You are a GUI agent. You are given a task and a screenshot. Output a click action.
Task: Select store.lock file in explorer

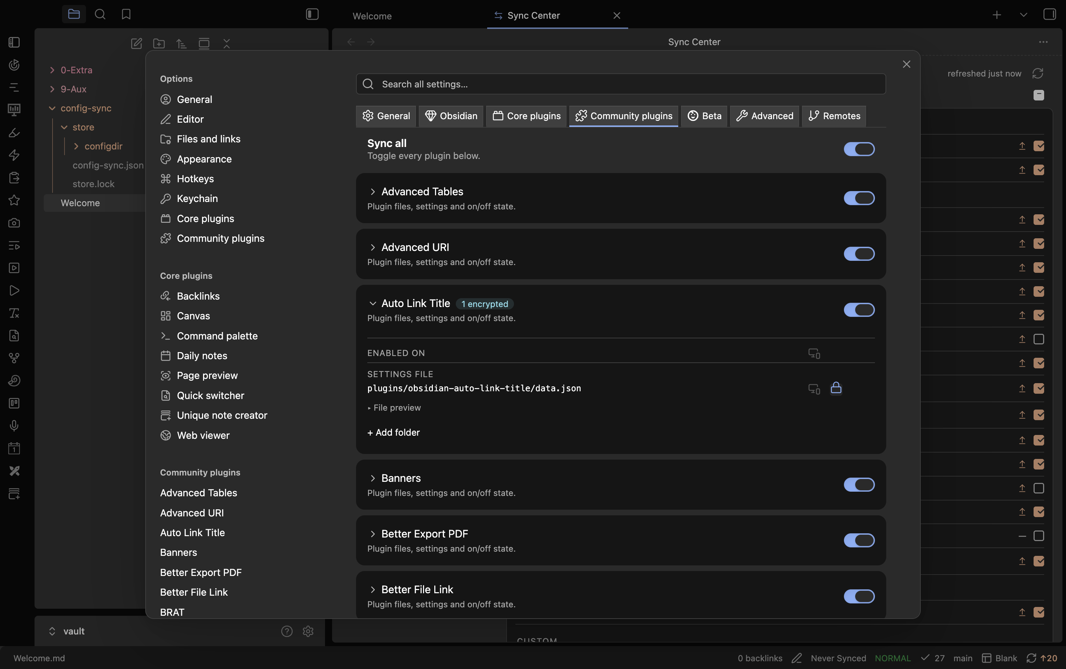[93, 184]
